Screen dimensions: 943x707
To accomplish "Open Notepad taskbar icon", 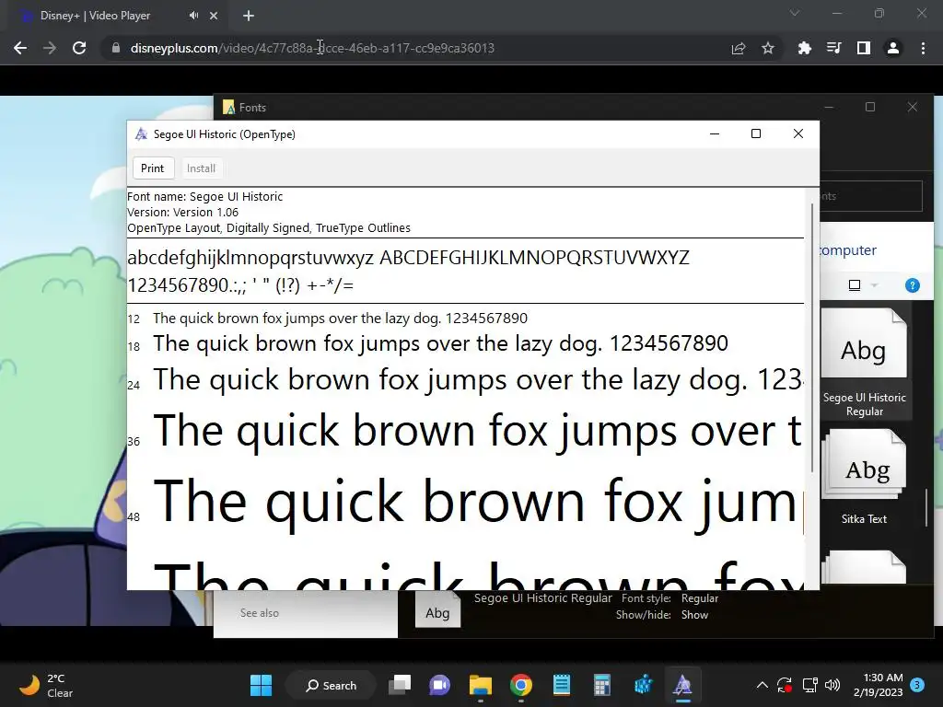I will [561, 685].
